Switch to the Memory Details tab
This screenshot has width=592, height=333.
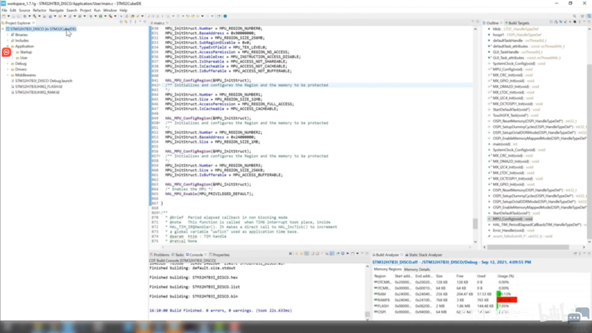pyautogui.click(x=417, y=269)
